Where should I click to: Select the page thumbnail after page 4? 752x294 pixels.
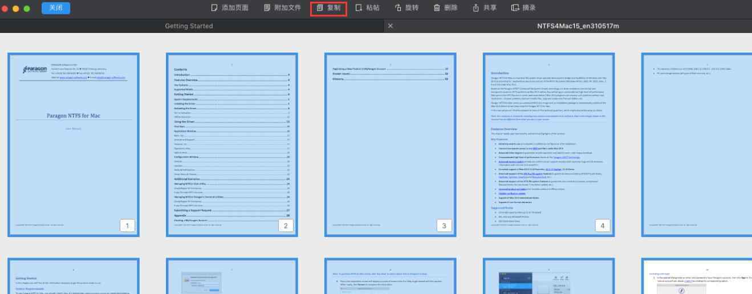click(697, 144)
